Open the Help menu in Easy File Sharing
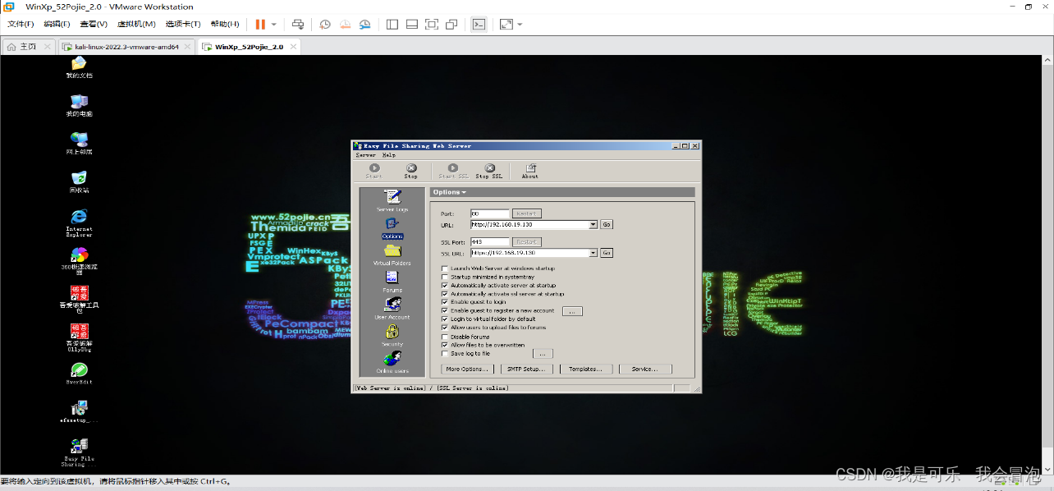 [388, 154]
